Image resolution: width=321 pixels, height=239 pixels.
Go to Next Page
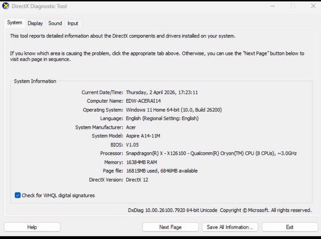[170, 227]
